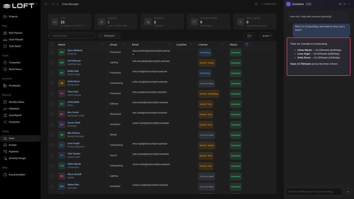The width and height of the screenshot is (354, 199).
Task: Collapse the LOFT sidebar chevron
Action: click(x=37, y=4)
